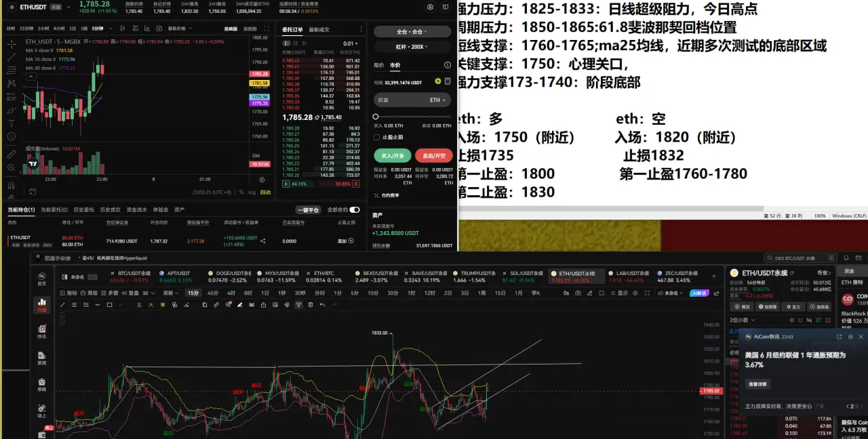The height and width of the screenshot is (439, 868).
Task: Open AiCoin flash news sidebar icon
Action: pos(42,331)
